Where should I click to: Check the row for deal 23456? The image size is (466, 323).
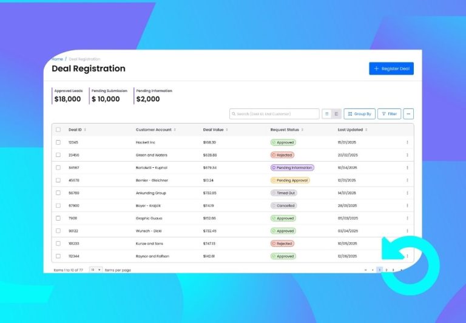point(58,155)
